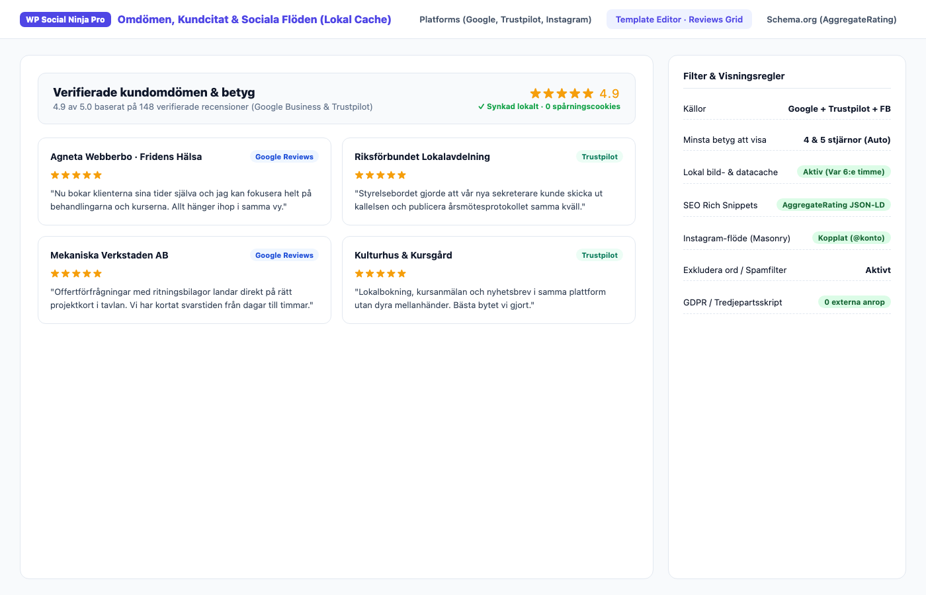
Task: Click the 4.9 star rating summary
Action: pyautogui.click(x=574, y=94)
